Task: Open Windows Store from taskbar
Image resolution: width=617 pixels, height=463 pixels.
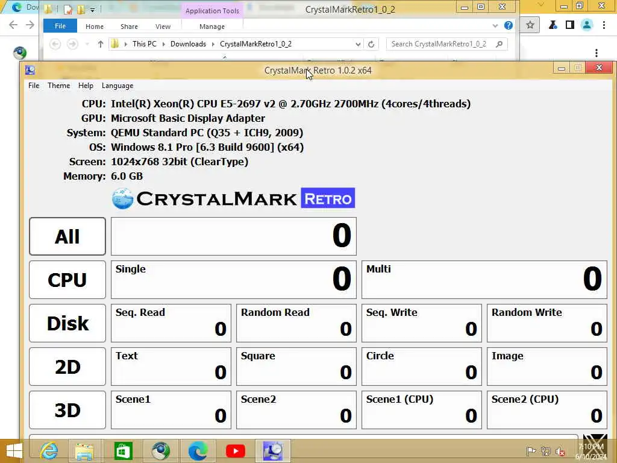Action: (123, 451)
